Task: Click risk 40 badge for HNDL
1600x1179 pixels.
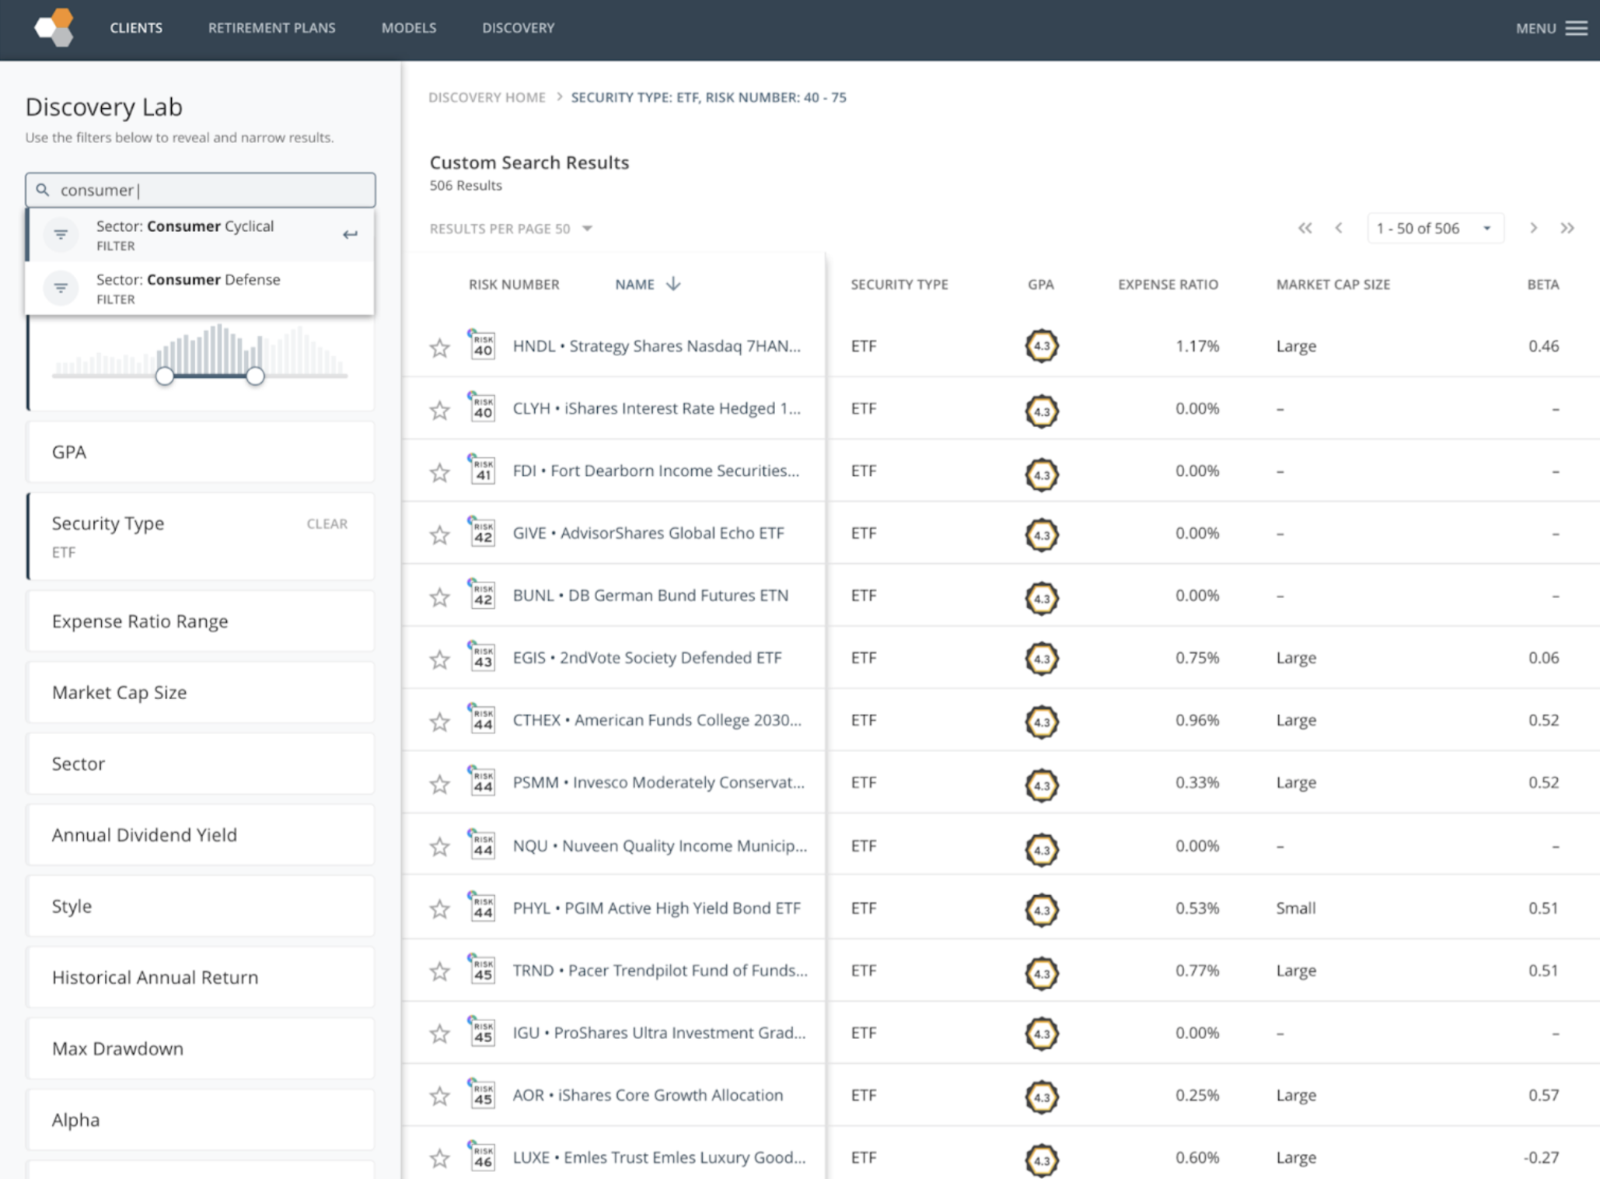Action: point(482,345)
